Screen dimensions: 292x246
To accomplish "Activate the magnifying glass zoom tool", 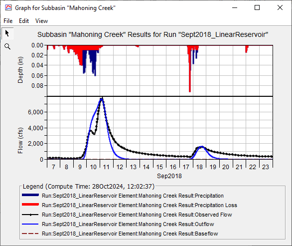I will pos(7,46).
